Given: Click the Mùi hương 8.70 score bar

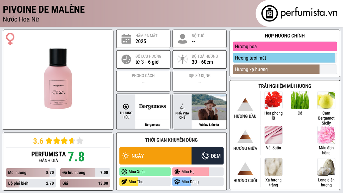Looking at the screenshot, I should pos(31,173).
